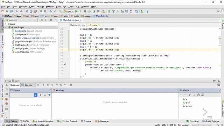Expand the app folder in project tree

point(6,24)
